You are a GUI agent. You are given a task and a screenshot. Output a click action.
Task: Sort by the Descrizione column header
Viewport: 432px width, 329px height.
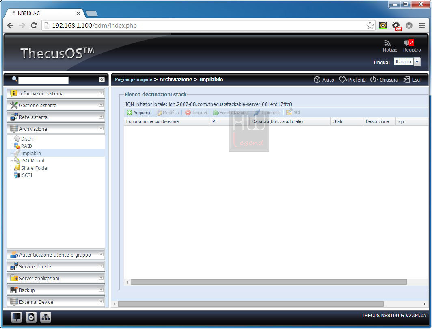[x=379, y=121]
